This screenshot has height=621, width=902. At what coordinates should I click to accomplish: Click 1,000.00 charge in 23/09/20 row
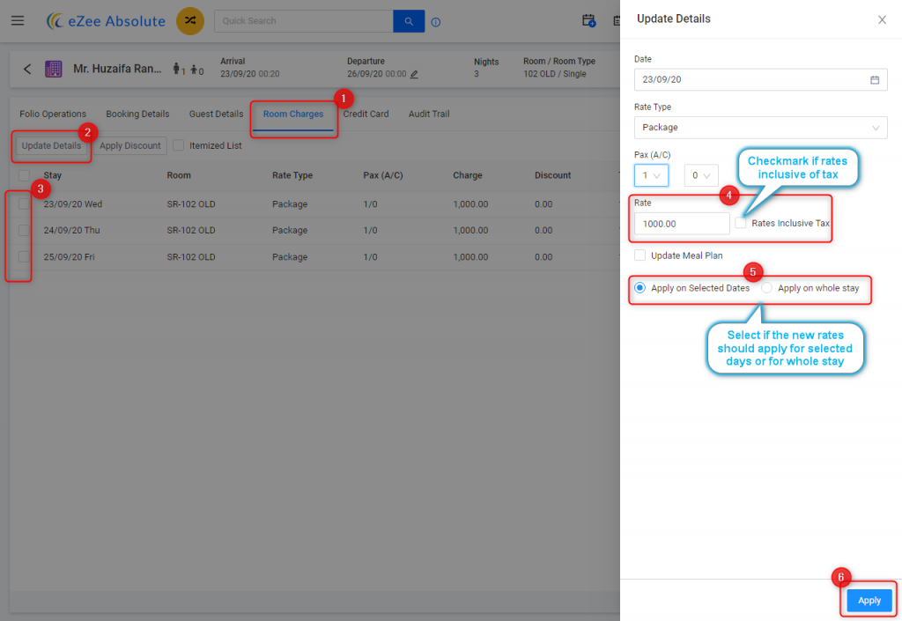(x=470, y=204)
